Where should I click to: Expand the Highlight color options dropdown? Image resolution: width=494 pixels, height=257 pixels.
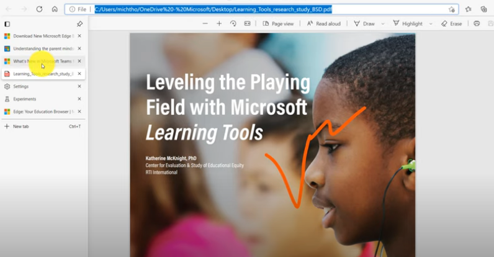pos(431,24)
